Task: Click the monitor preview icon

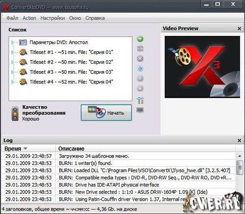Action: click(x=140, y=110)
